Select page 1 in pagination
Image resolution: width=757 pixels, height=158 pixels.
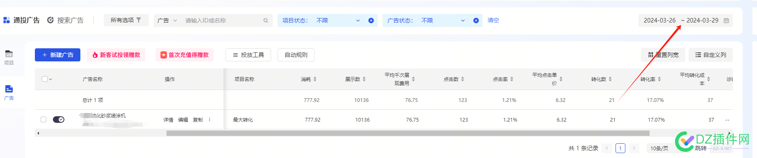[x=620, y=148]
